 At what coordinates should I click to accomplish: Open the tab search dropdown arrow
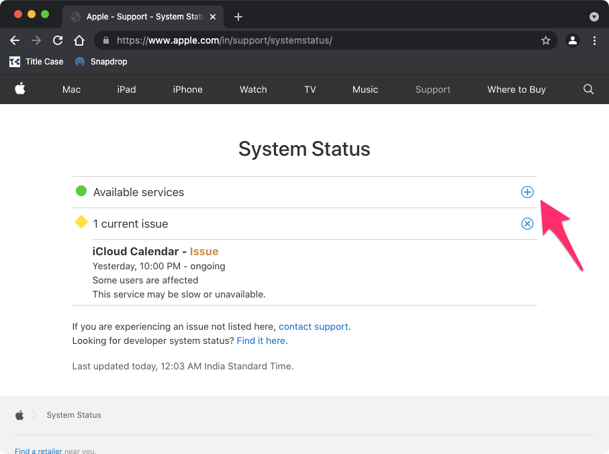click(x=594, y=17)
